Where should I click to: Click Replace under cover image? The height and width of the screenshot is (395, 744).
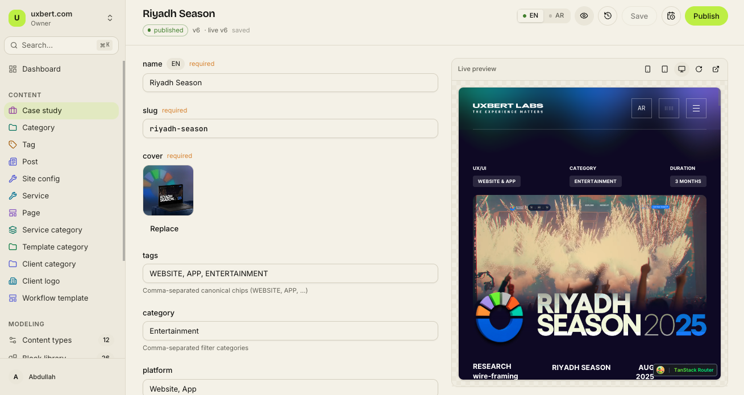pos(164,228)
